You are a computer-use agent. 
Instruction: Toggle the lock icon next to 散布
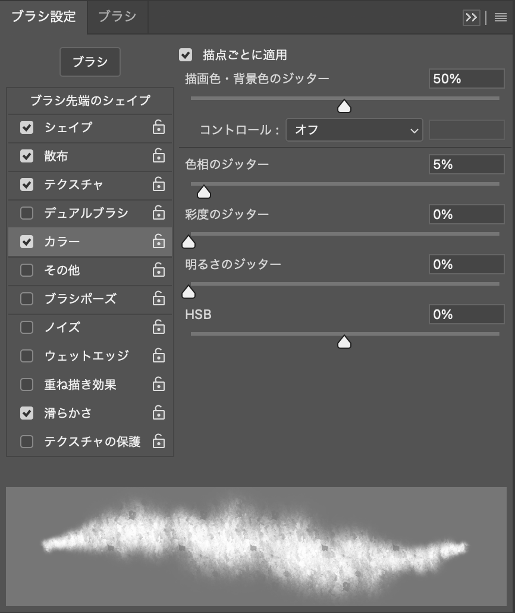pyautogui.click(x=158, y=156)
